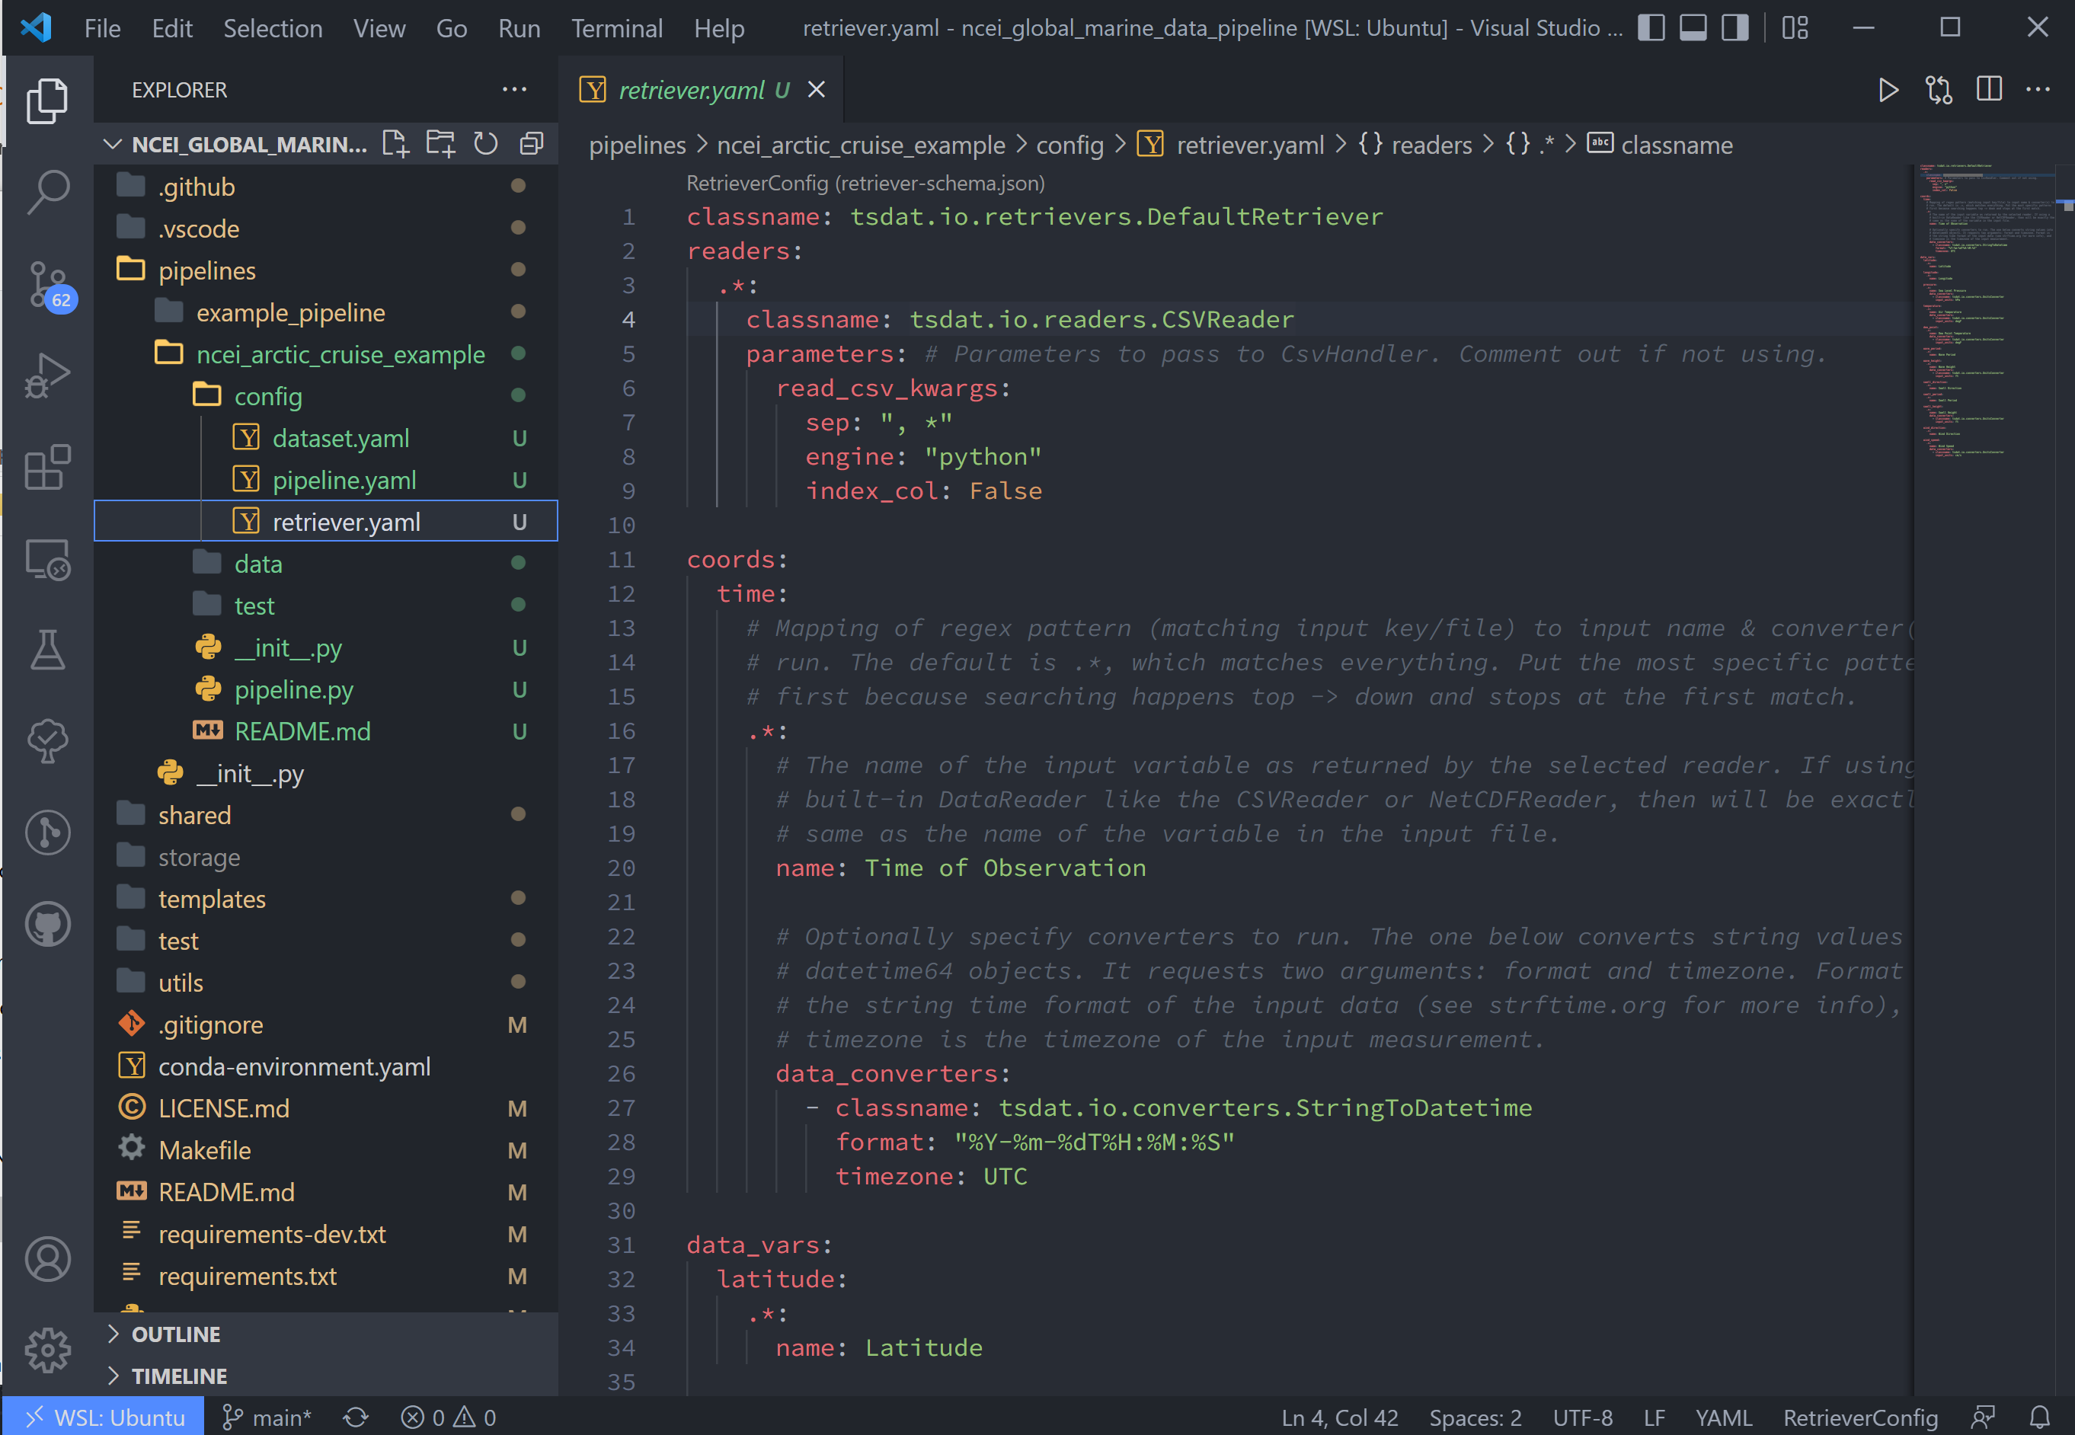
Task: Toggle the secondary side bar layout button
Action: tap(1735, 28)
